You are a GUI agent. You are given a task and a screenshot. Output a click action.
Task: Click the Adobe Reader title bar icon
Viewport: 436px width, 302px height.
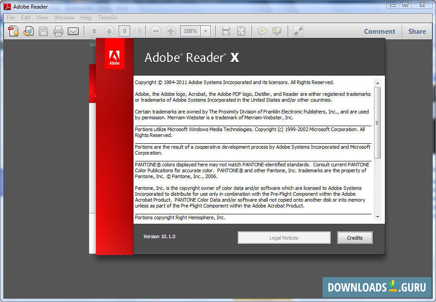click(7, 6)
